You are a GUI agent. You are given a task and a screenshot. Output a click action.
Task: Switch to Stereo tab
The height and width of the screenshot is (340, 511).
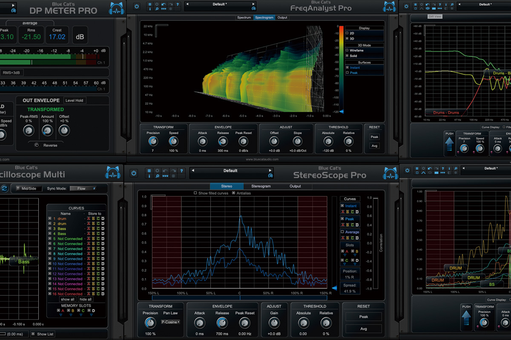point(227,186)
